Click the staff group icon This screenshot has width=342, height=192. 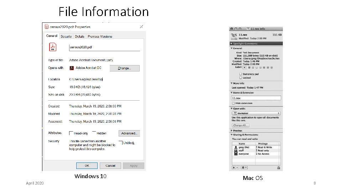235,150
